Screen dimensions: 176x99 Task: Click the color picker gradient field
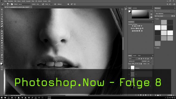(x=140, y=14)
